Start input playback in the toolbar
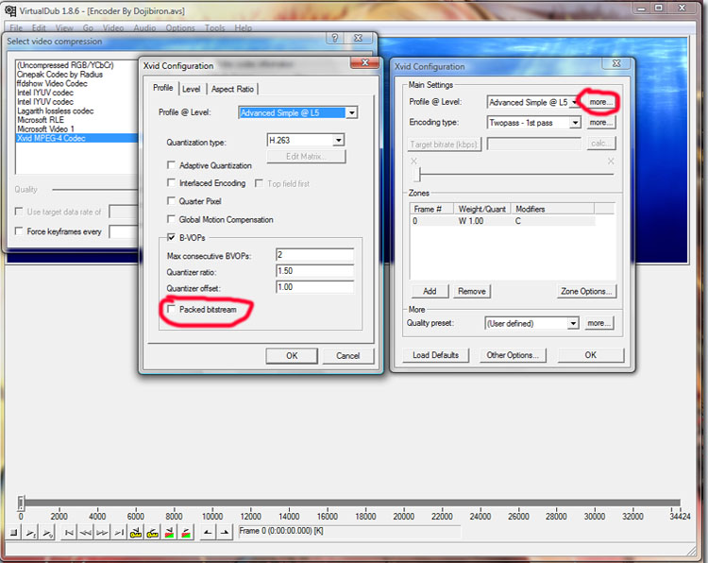The width and height of the screenshot is (708, 563). [31, 533]
